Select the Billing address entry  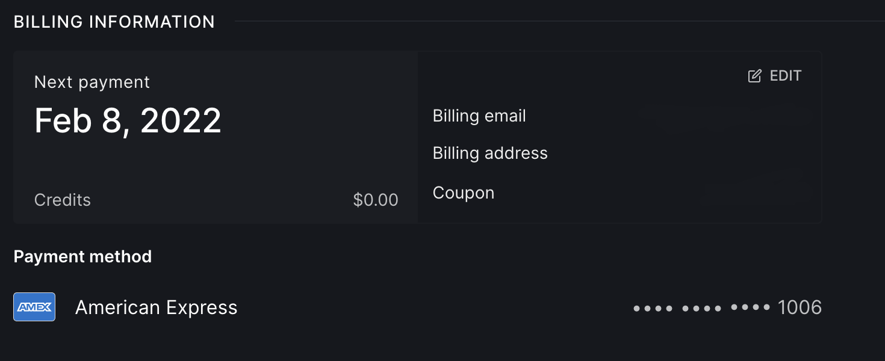pyautogui.click(x=490, y=153)
